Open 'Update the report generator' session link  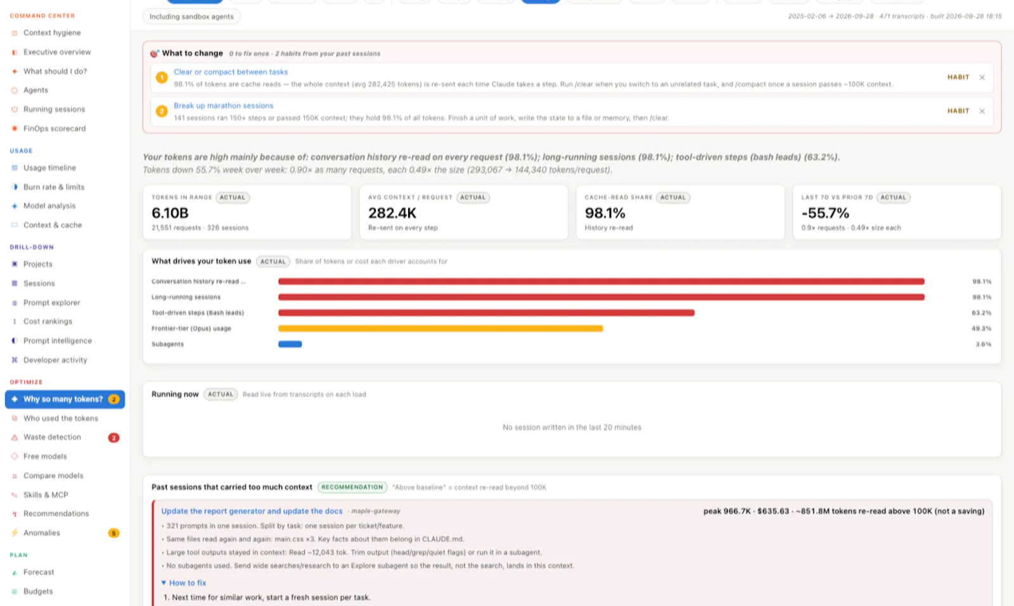pyautogui.click(x=252, y=511)
